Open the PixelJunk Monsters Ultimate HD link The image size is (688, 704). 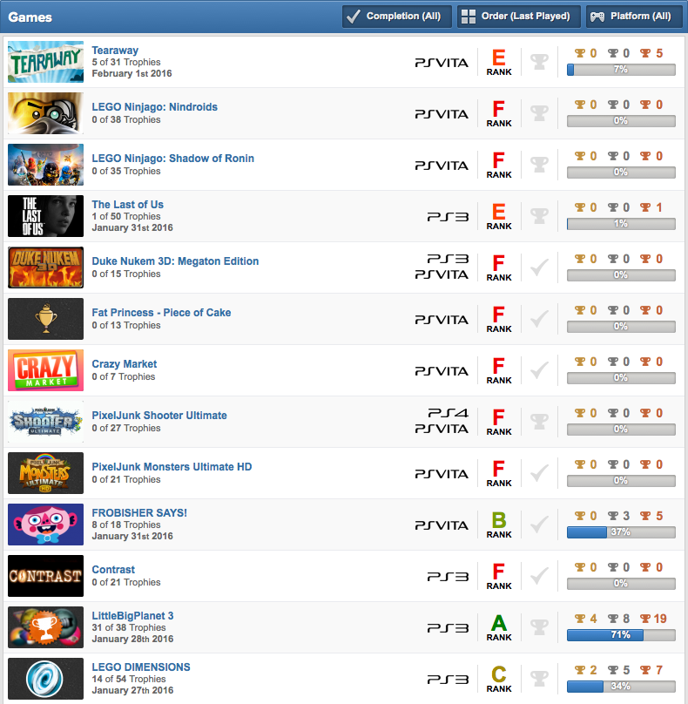172,467
